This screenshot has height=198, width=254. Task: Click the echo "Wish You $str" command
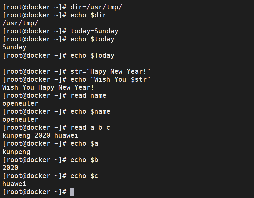tap(110, 79)
